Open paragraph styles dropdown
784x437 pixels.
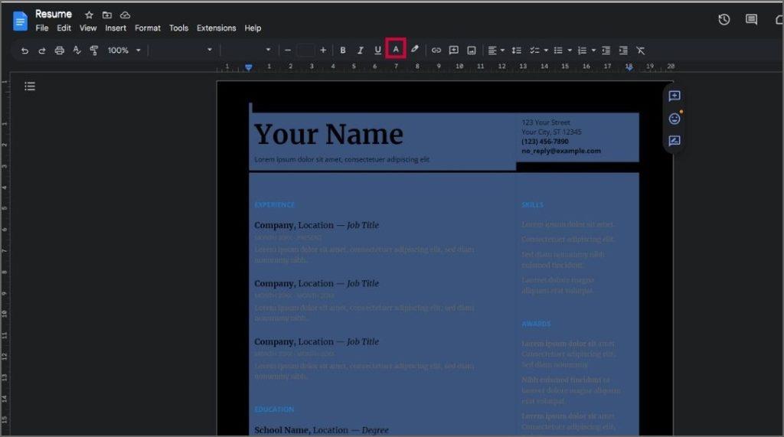(x=182, y=50)
